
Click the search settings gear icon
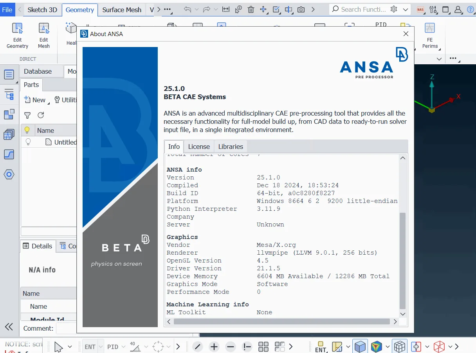pos(394,9)
